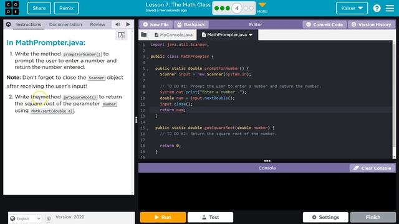Click the Share button
The width and height of the screenshot is (399, 224).
[39, 8]
